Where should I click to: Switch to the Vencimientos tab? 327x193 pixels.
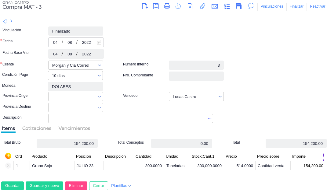click(x=74, y=128)
